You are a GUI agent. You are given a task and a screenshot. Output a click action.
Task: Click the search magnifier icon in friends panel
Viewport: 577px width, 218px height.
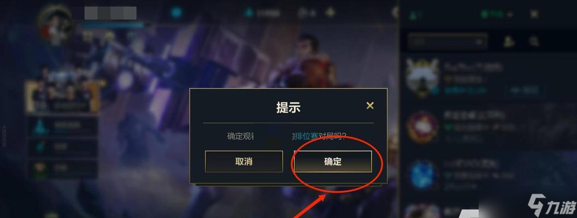(x=534, y=41)
